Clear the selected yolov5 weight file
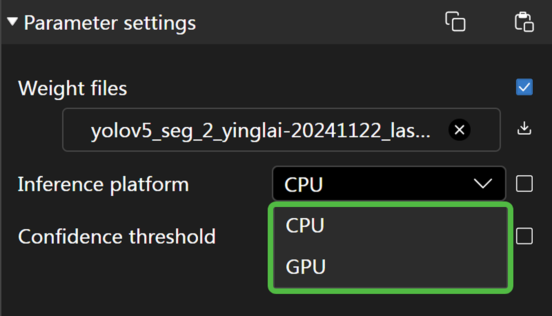 tap(459, 130)
